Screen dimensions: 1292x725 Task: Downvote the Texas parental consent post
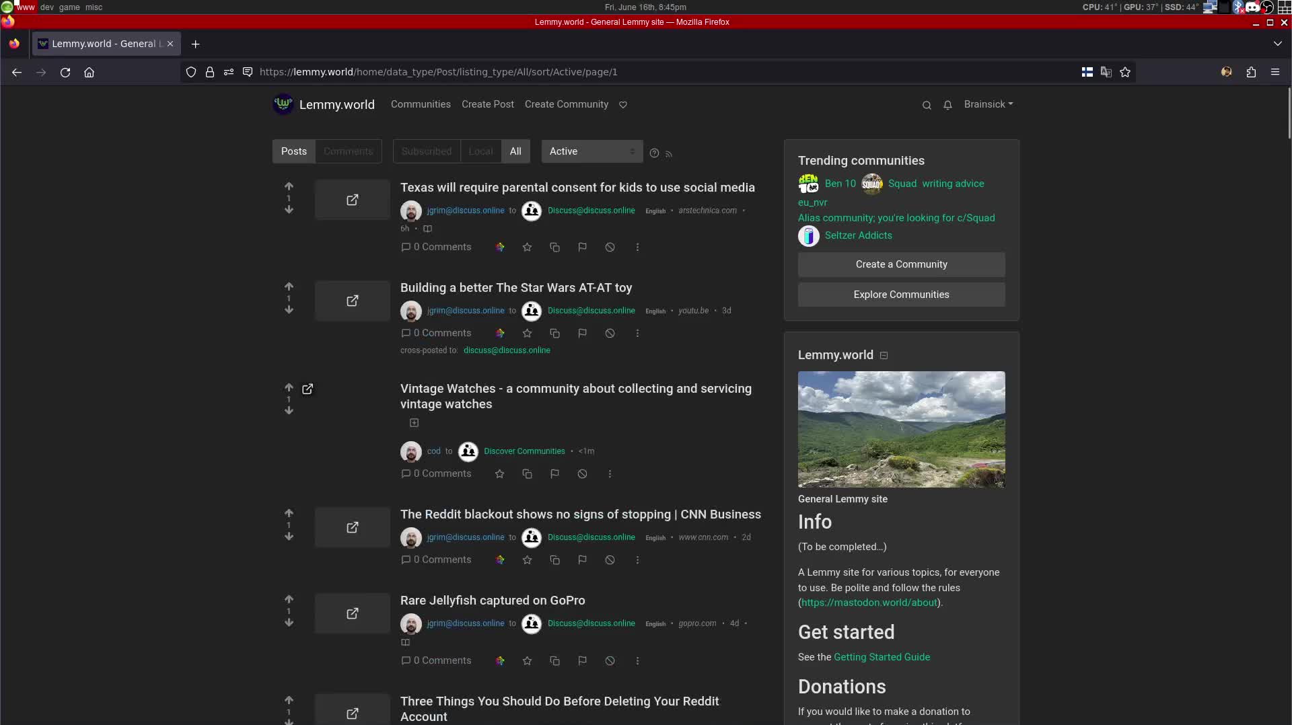[289, 210]
